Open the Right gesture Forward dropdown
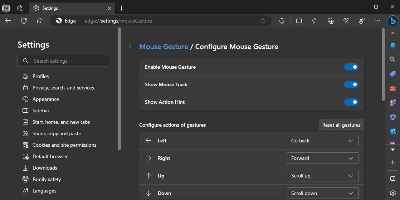This screenshot has width=400, height=200. (322, 158)
